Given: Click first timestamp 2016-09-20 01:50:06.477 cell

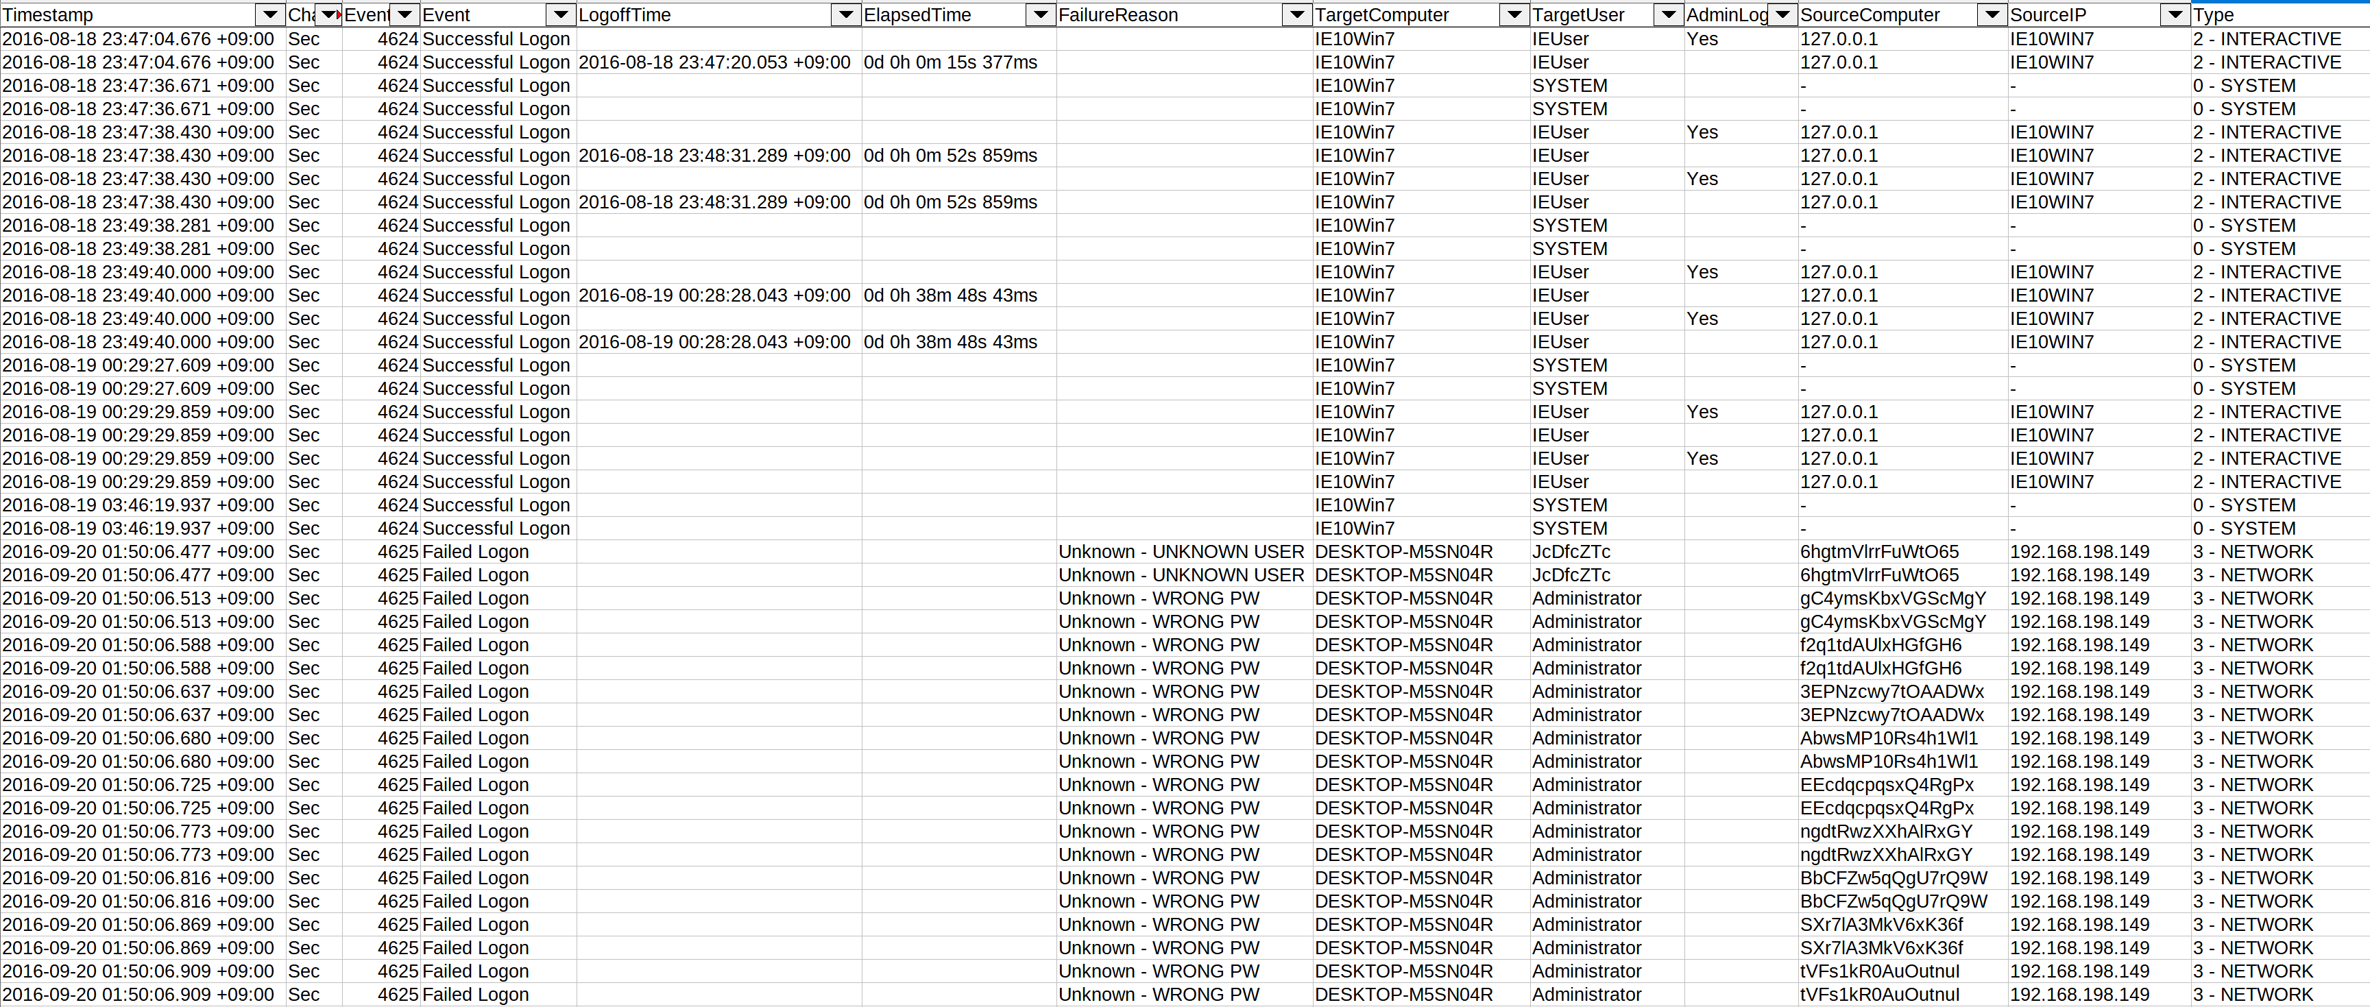Looking at the screenshot, I should coord(143,552).
